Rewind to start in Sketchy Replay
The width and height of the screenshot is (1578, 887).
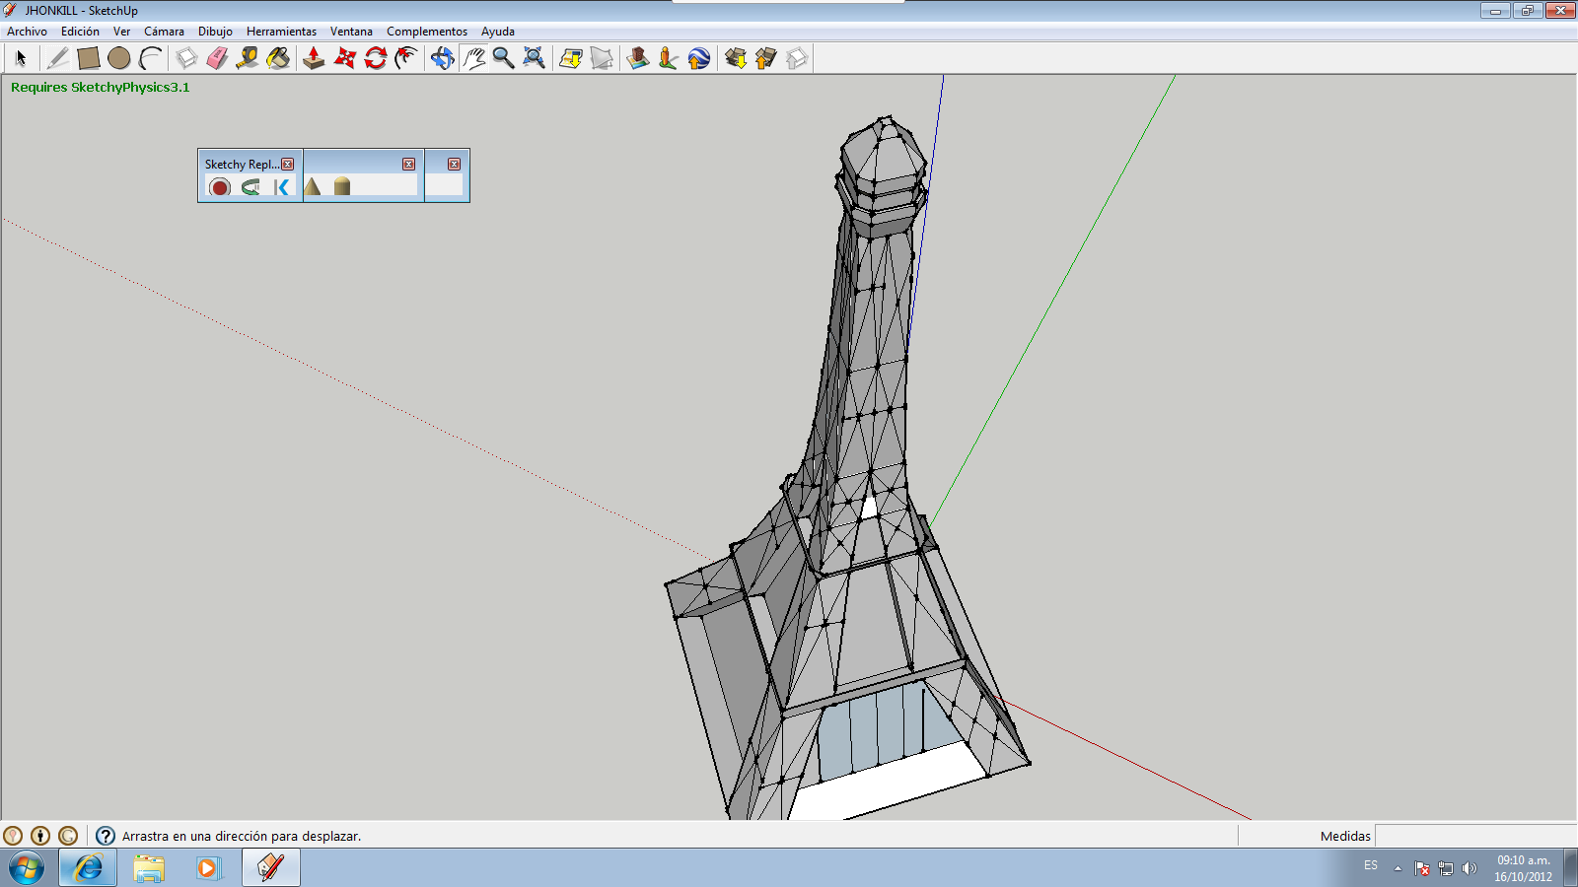[282, 186]
